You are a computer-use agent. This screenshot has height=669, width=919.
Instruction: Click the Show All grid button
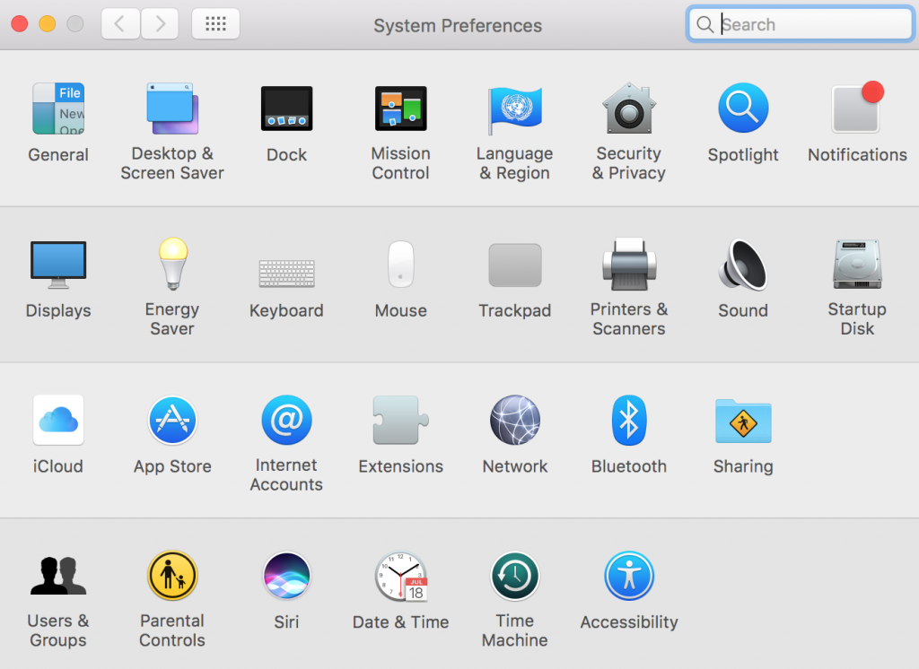(x=215, y=23)
